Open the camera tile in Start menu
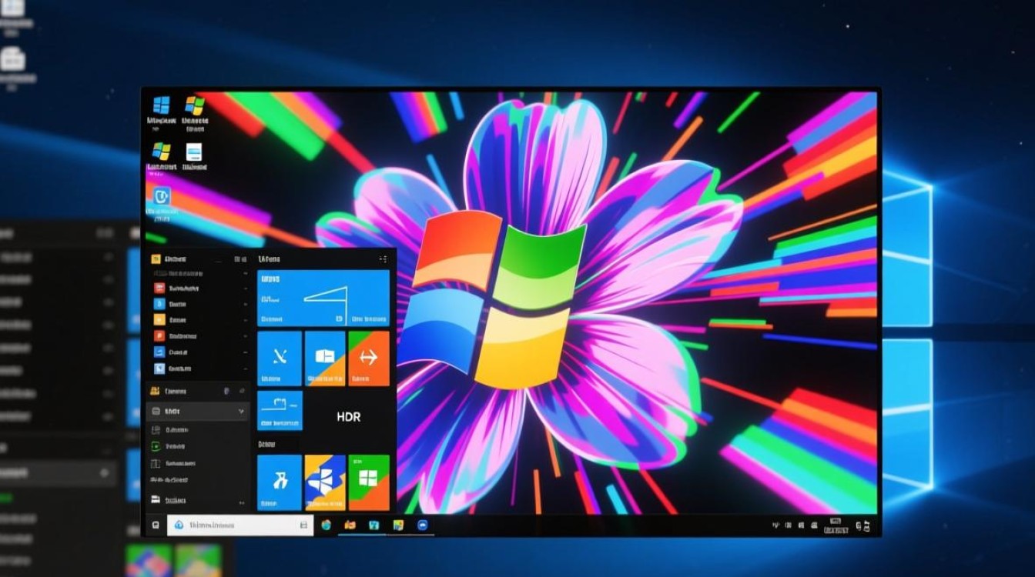1035x577 pixels. pyautogui.click(x=280, y=410)
